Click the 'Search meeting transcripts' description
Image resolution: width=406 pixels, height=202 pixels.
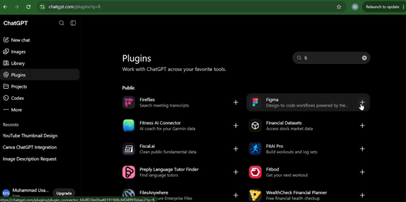pyautogui.click(x=164, y=105)
